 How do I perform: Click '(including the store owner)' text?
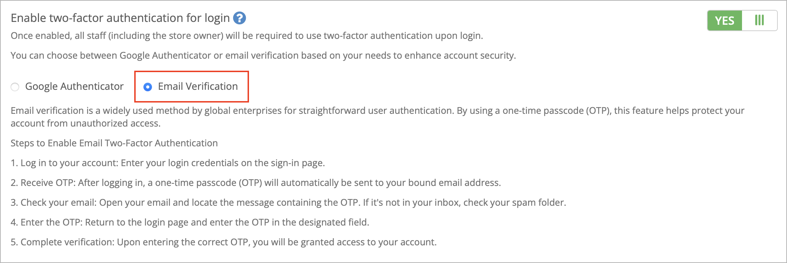point(165,36)
